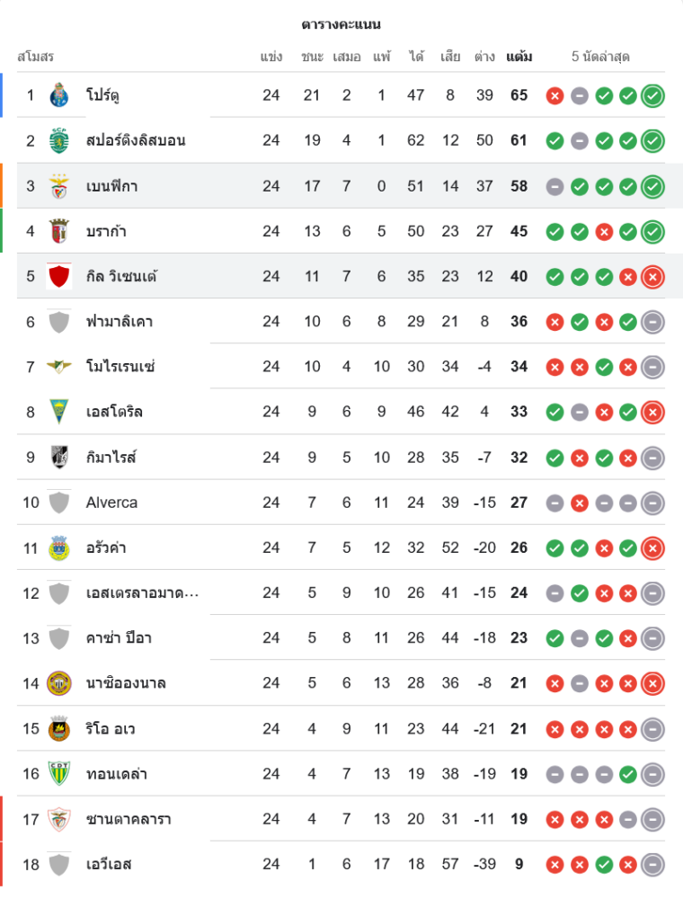Click the 5 นัดล่าสุด column header
Screen dimensions: 683x899
600,57
